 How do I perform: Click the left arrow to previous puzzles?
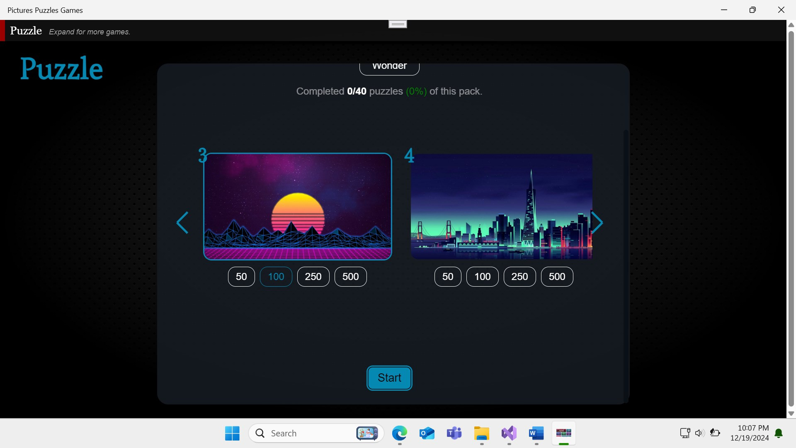(182, 223)
